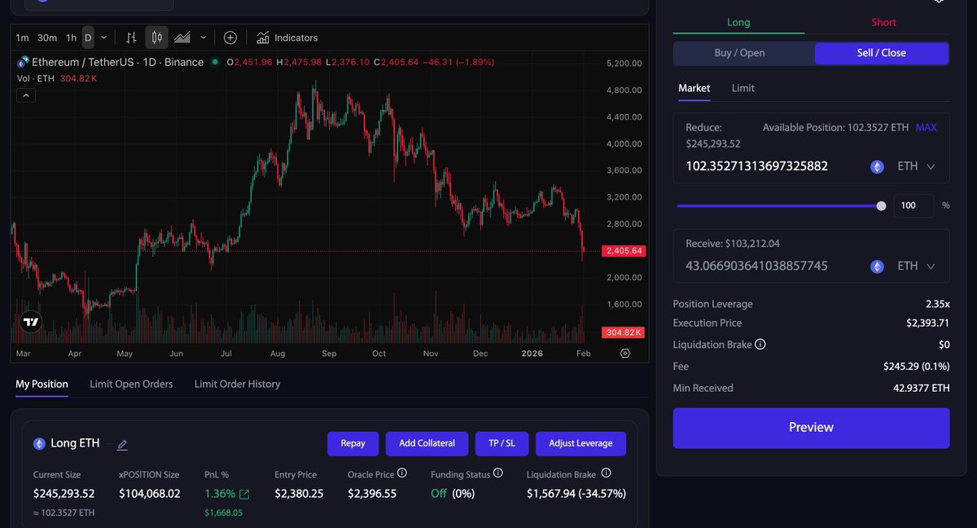The image size is (977, 528).
Task: Click the Entry Price value $2,380.25
Action: [299, 494]
